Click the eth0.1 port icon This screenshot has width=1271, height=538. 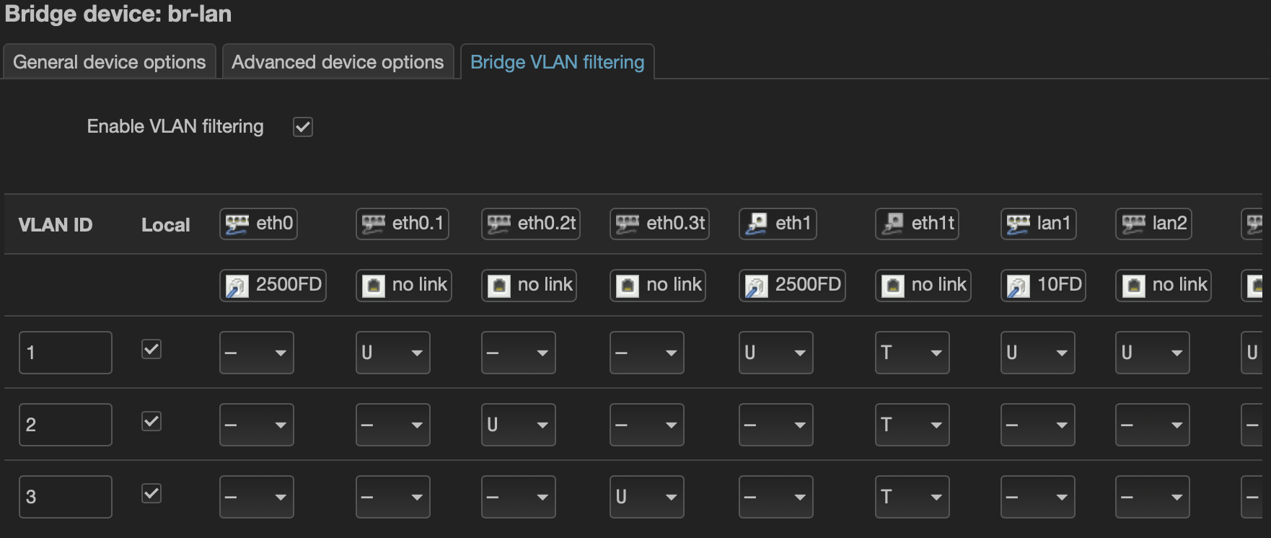point(373,224)
